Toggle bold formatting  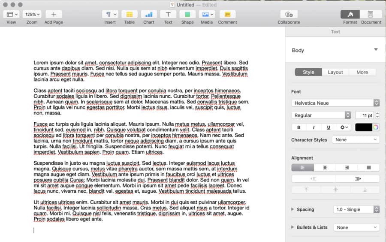(299, 127)
